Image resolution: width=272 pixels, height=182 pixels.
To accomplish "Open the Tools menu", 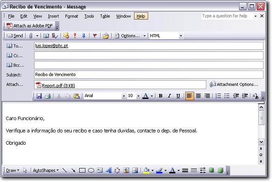I will click(x=89, y=16).
